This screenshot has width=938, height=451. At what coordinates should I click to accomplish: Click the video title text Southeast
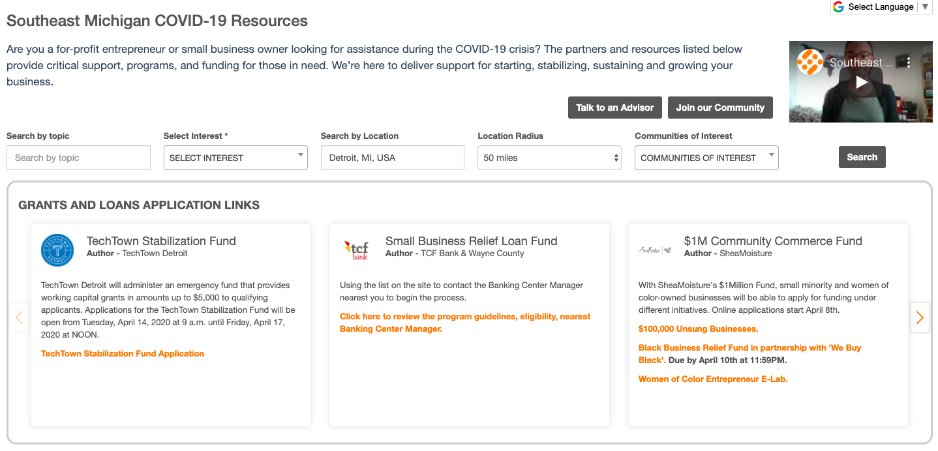point(861,63)
